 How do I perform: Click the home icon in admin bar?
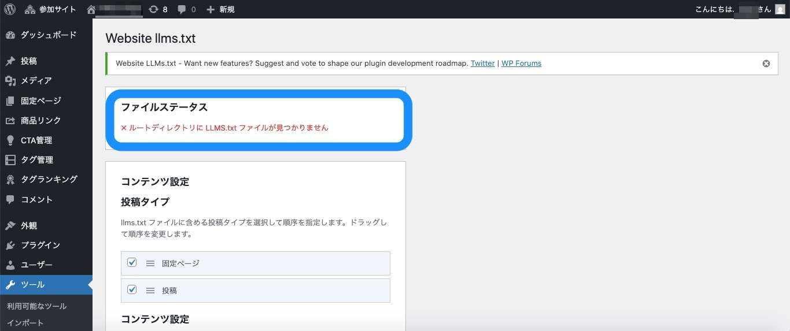pyautogui.click(x=91, y=9)
